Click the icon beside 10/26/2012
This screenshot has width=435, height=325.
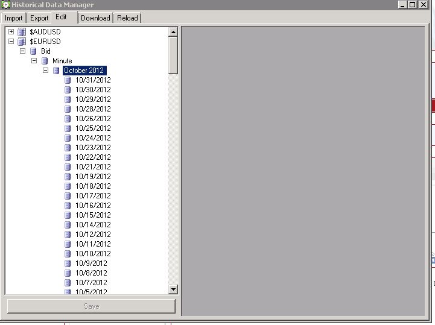[68, 119]
